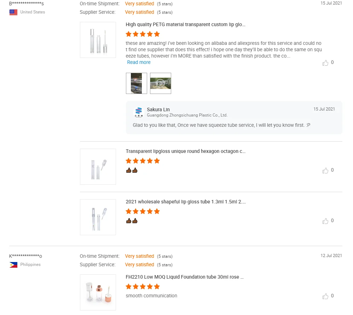353x315 pixels.
Task: Click the Sakura Lin supplier name
Action: (158, 109)
